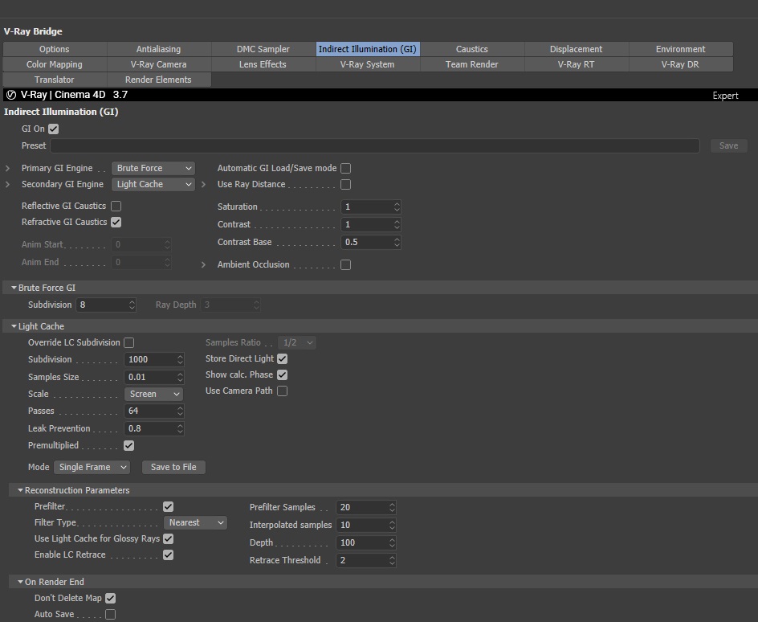
Task: Toggle Override LC Subdivision checkbox
Action: (x=128, y=342)
